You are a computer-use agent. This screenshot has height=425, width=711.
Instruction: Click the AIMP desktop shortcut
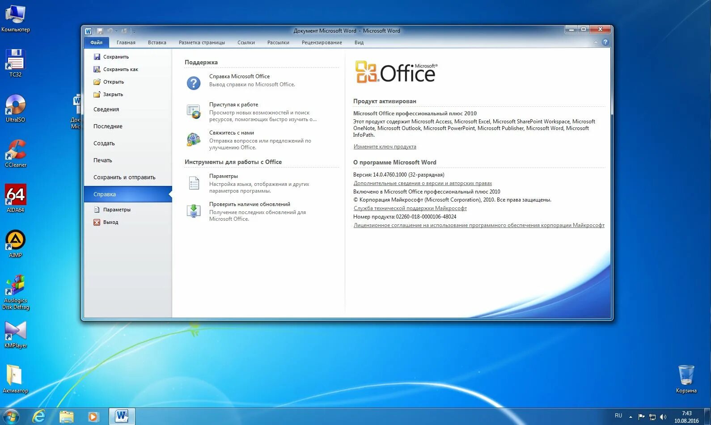click(x=16, y=244)
